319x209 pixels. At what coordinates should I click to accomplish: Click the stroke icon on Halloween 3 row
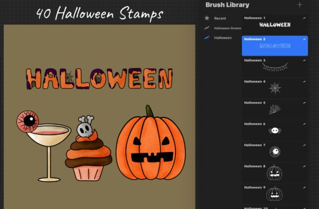coord(304,61)
